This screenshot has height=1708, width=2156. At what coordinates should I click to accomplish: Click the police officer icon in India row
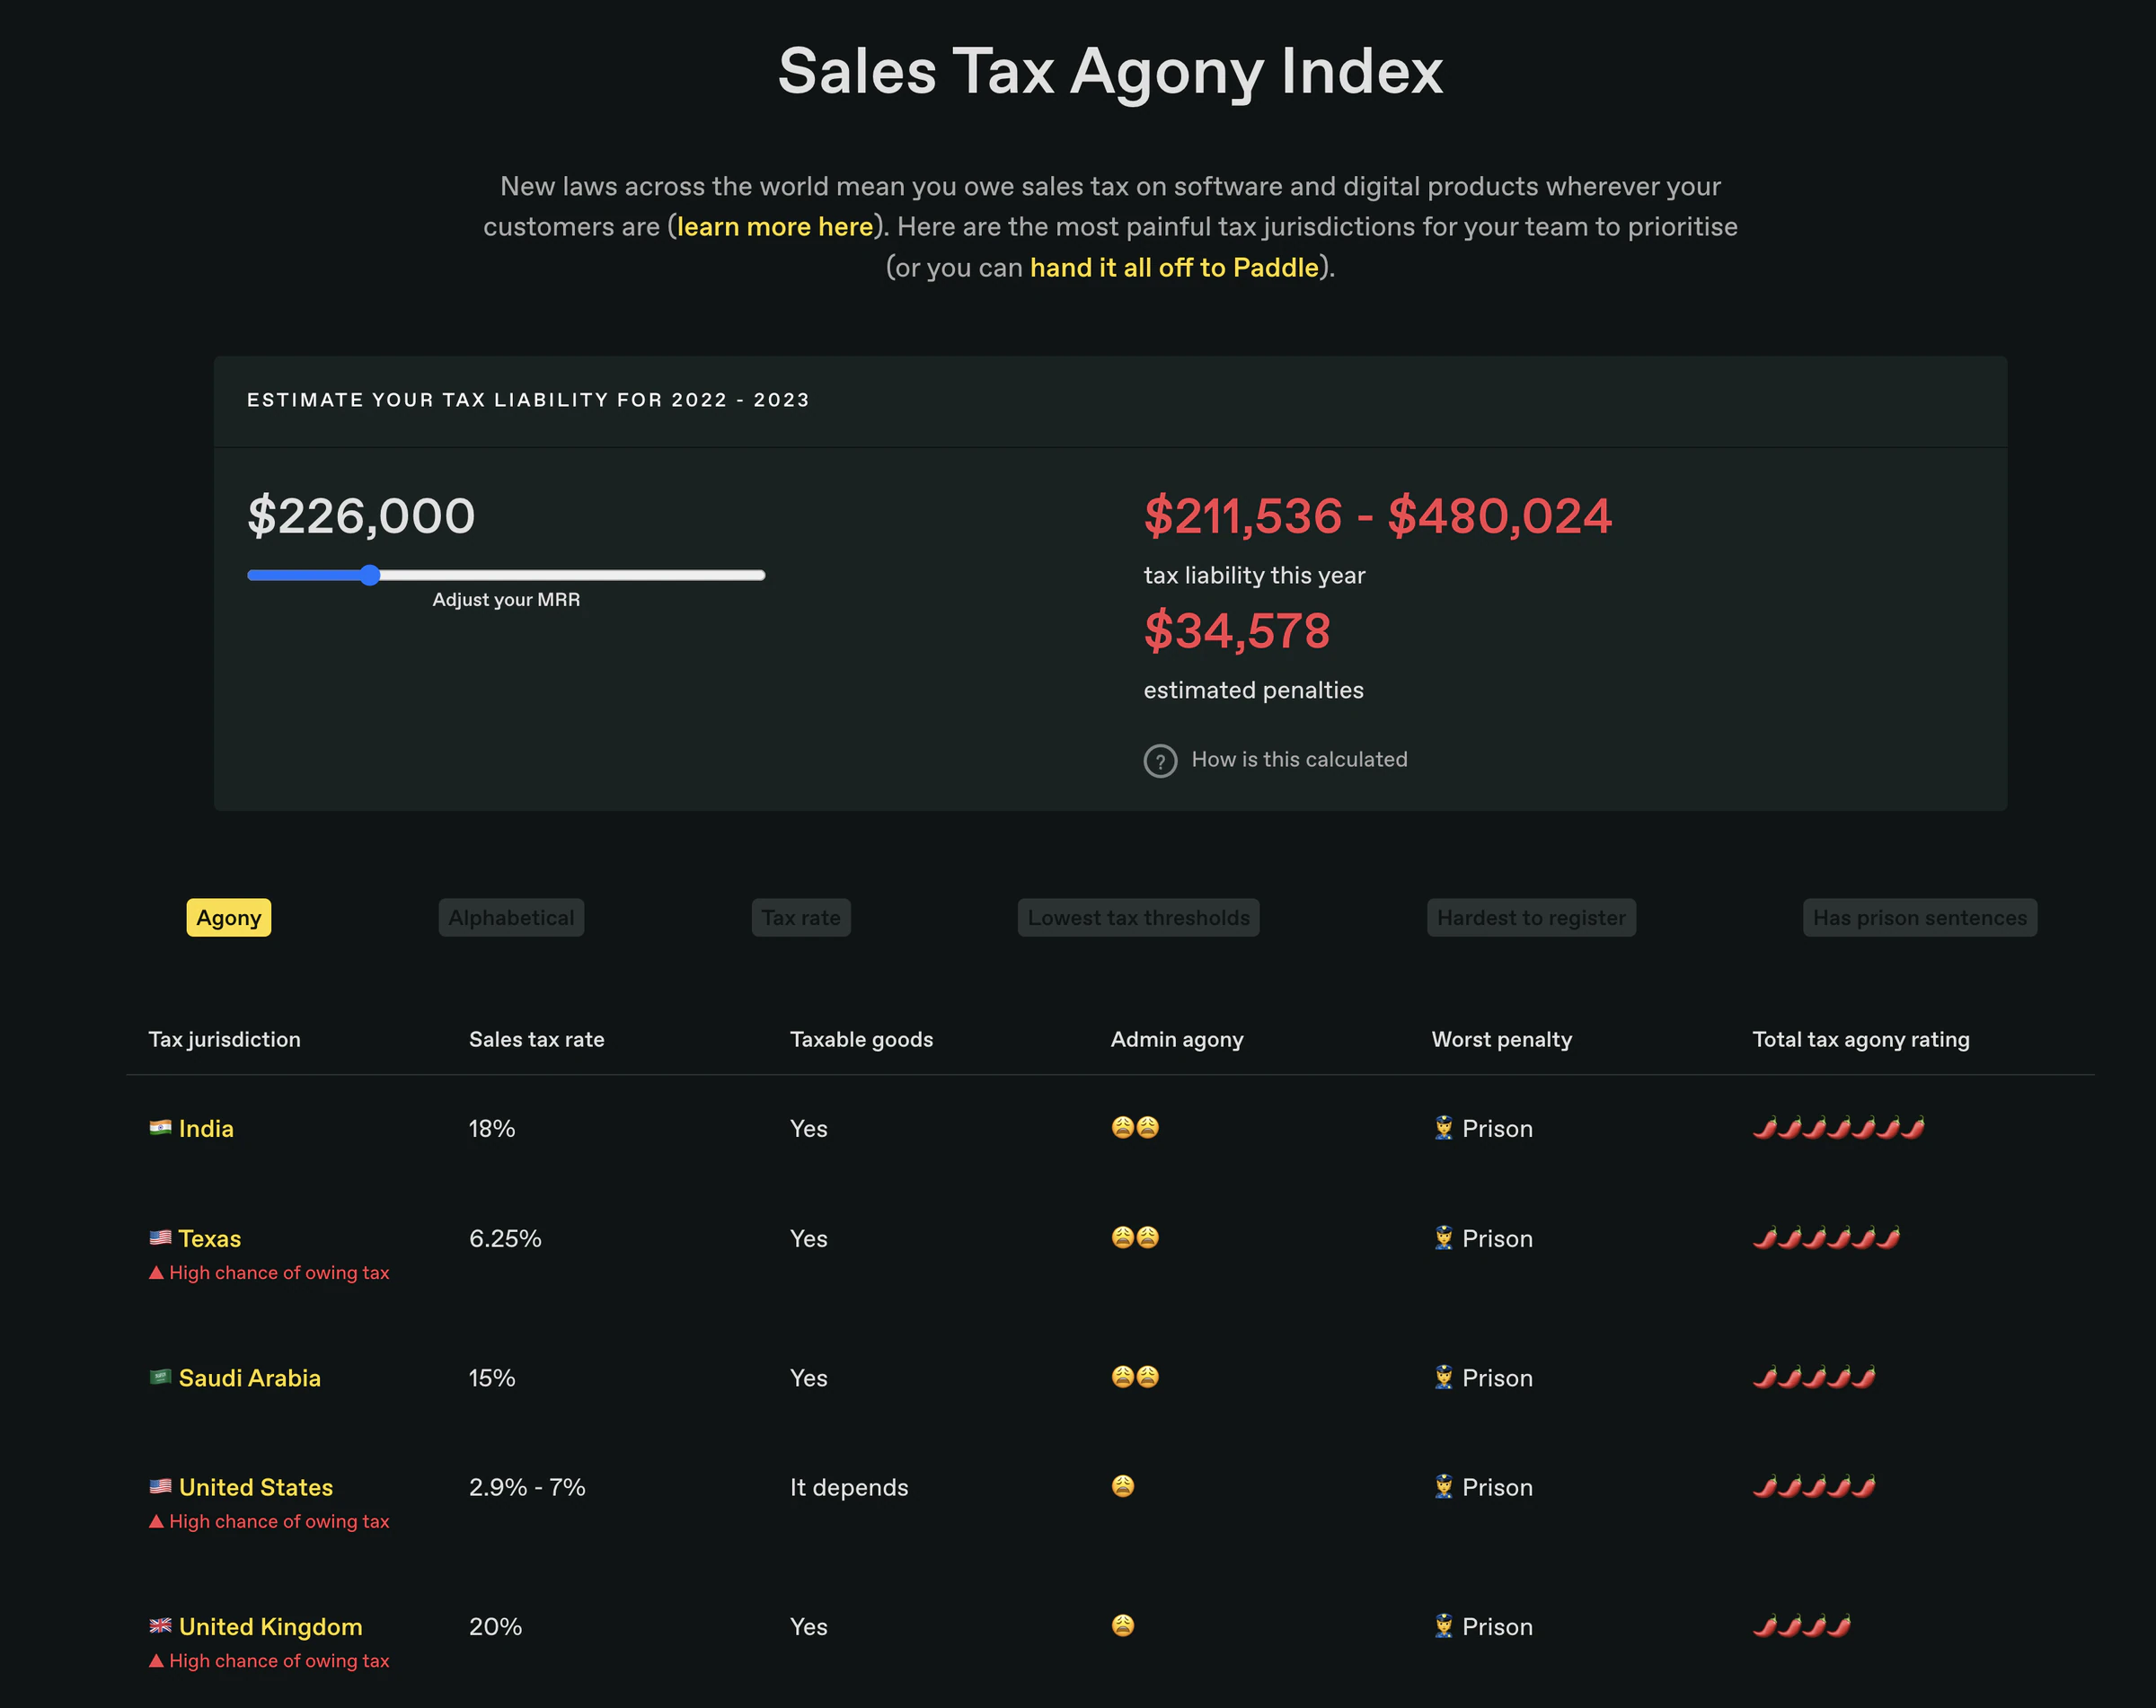(x=1443, y=1128)
